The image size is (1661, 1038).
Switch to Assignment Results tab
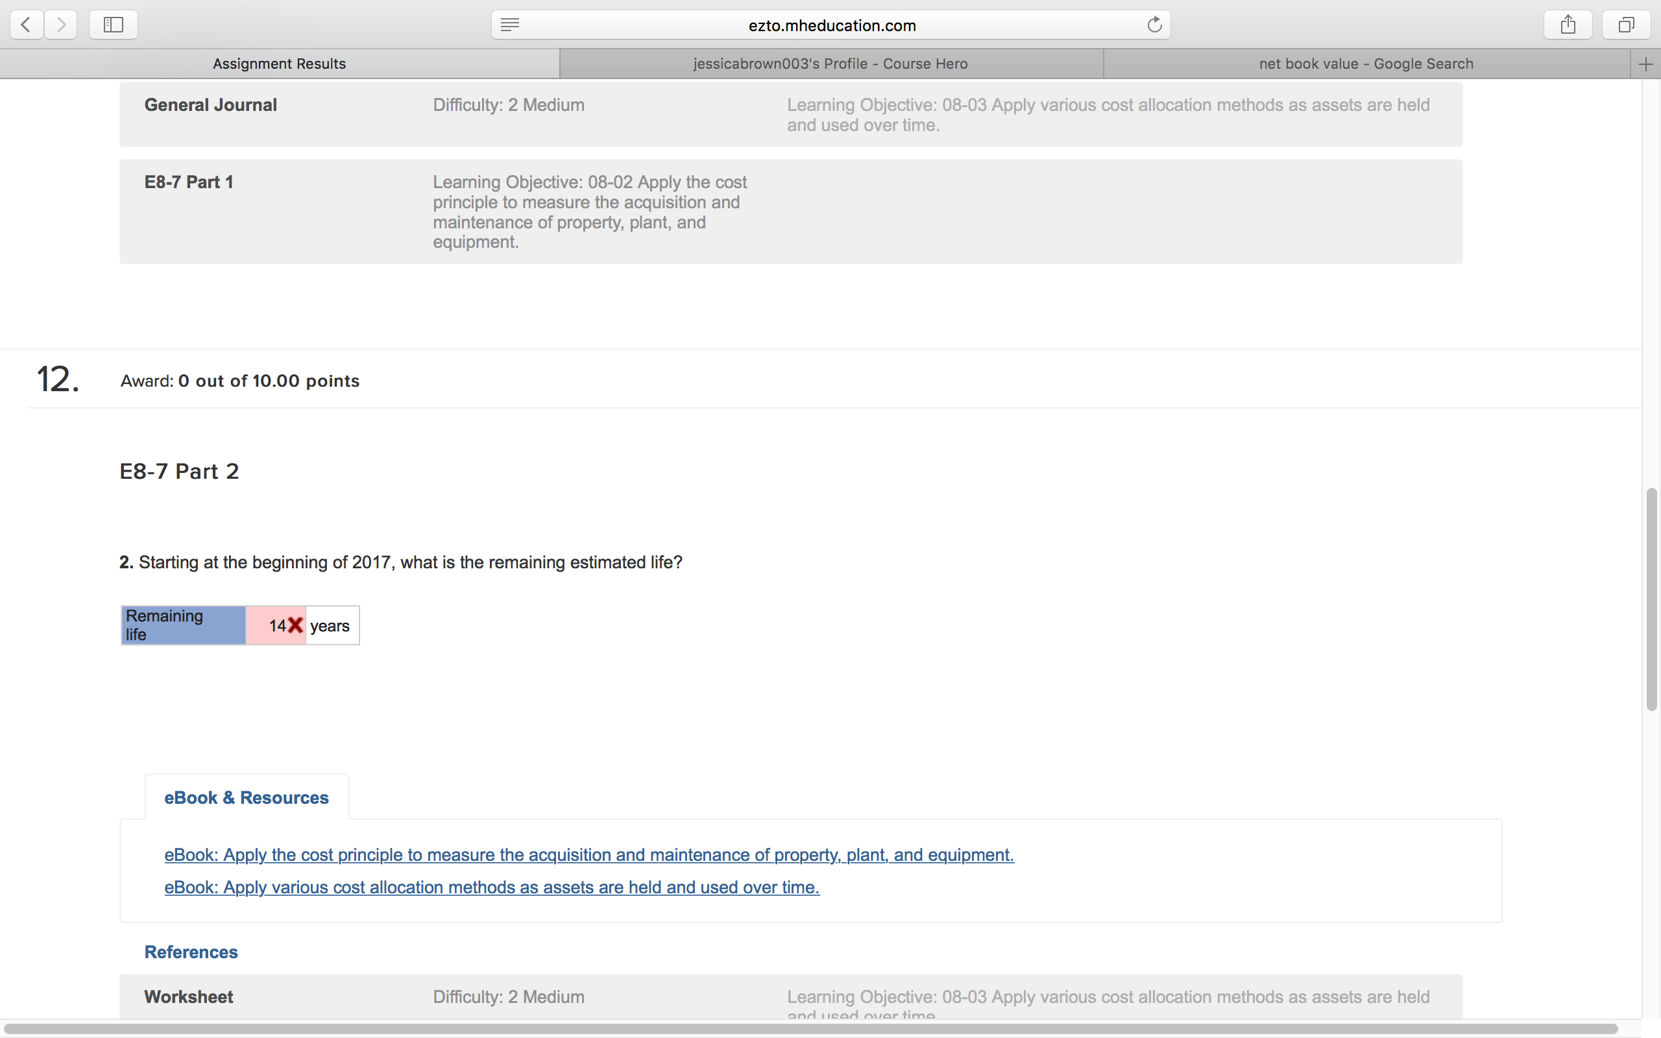click(280, 64)
